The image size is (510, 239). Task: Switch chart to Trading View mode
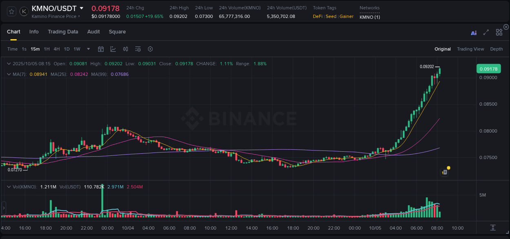[470, 49]
